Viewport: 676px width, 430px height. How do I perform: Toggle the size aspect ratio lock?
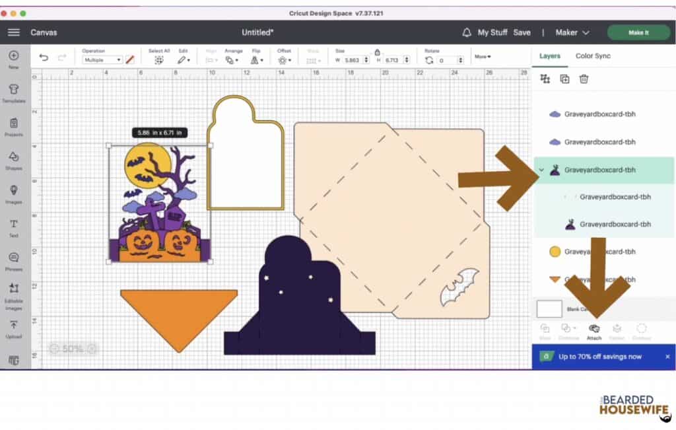click(x=377, y=52)
